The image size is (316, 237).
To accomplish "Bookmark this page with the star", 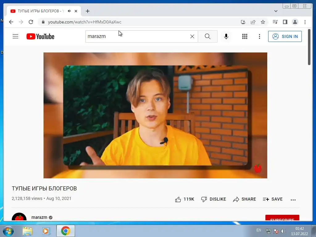I will (263, 22).
